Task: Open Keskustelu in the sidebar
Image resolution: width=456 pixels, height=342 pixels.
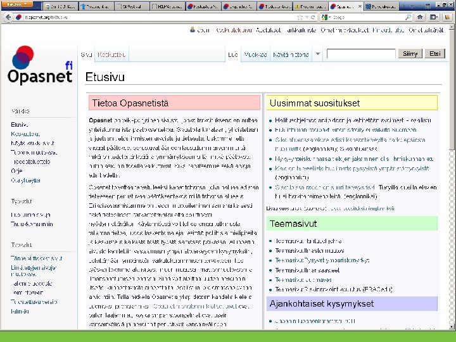Action: [25, 134]
